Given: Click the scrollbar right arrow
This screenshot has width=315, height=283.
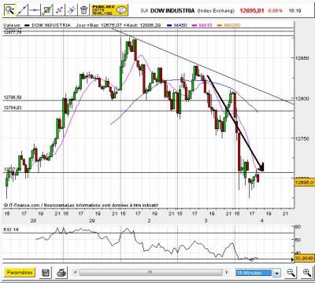Looking at the screenshot, I should click(x=226, y=273).
